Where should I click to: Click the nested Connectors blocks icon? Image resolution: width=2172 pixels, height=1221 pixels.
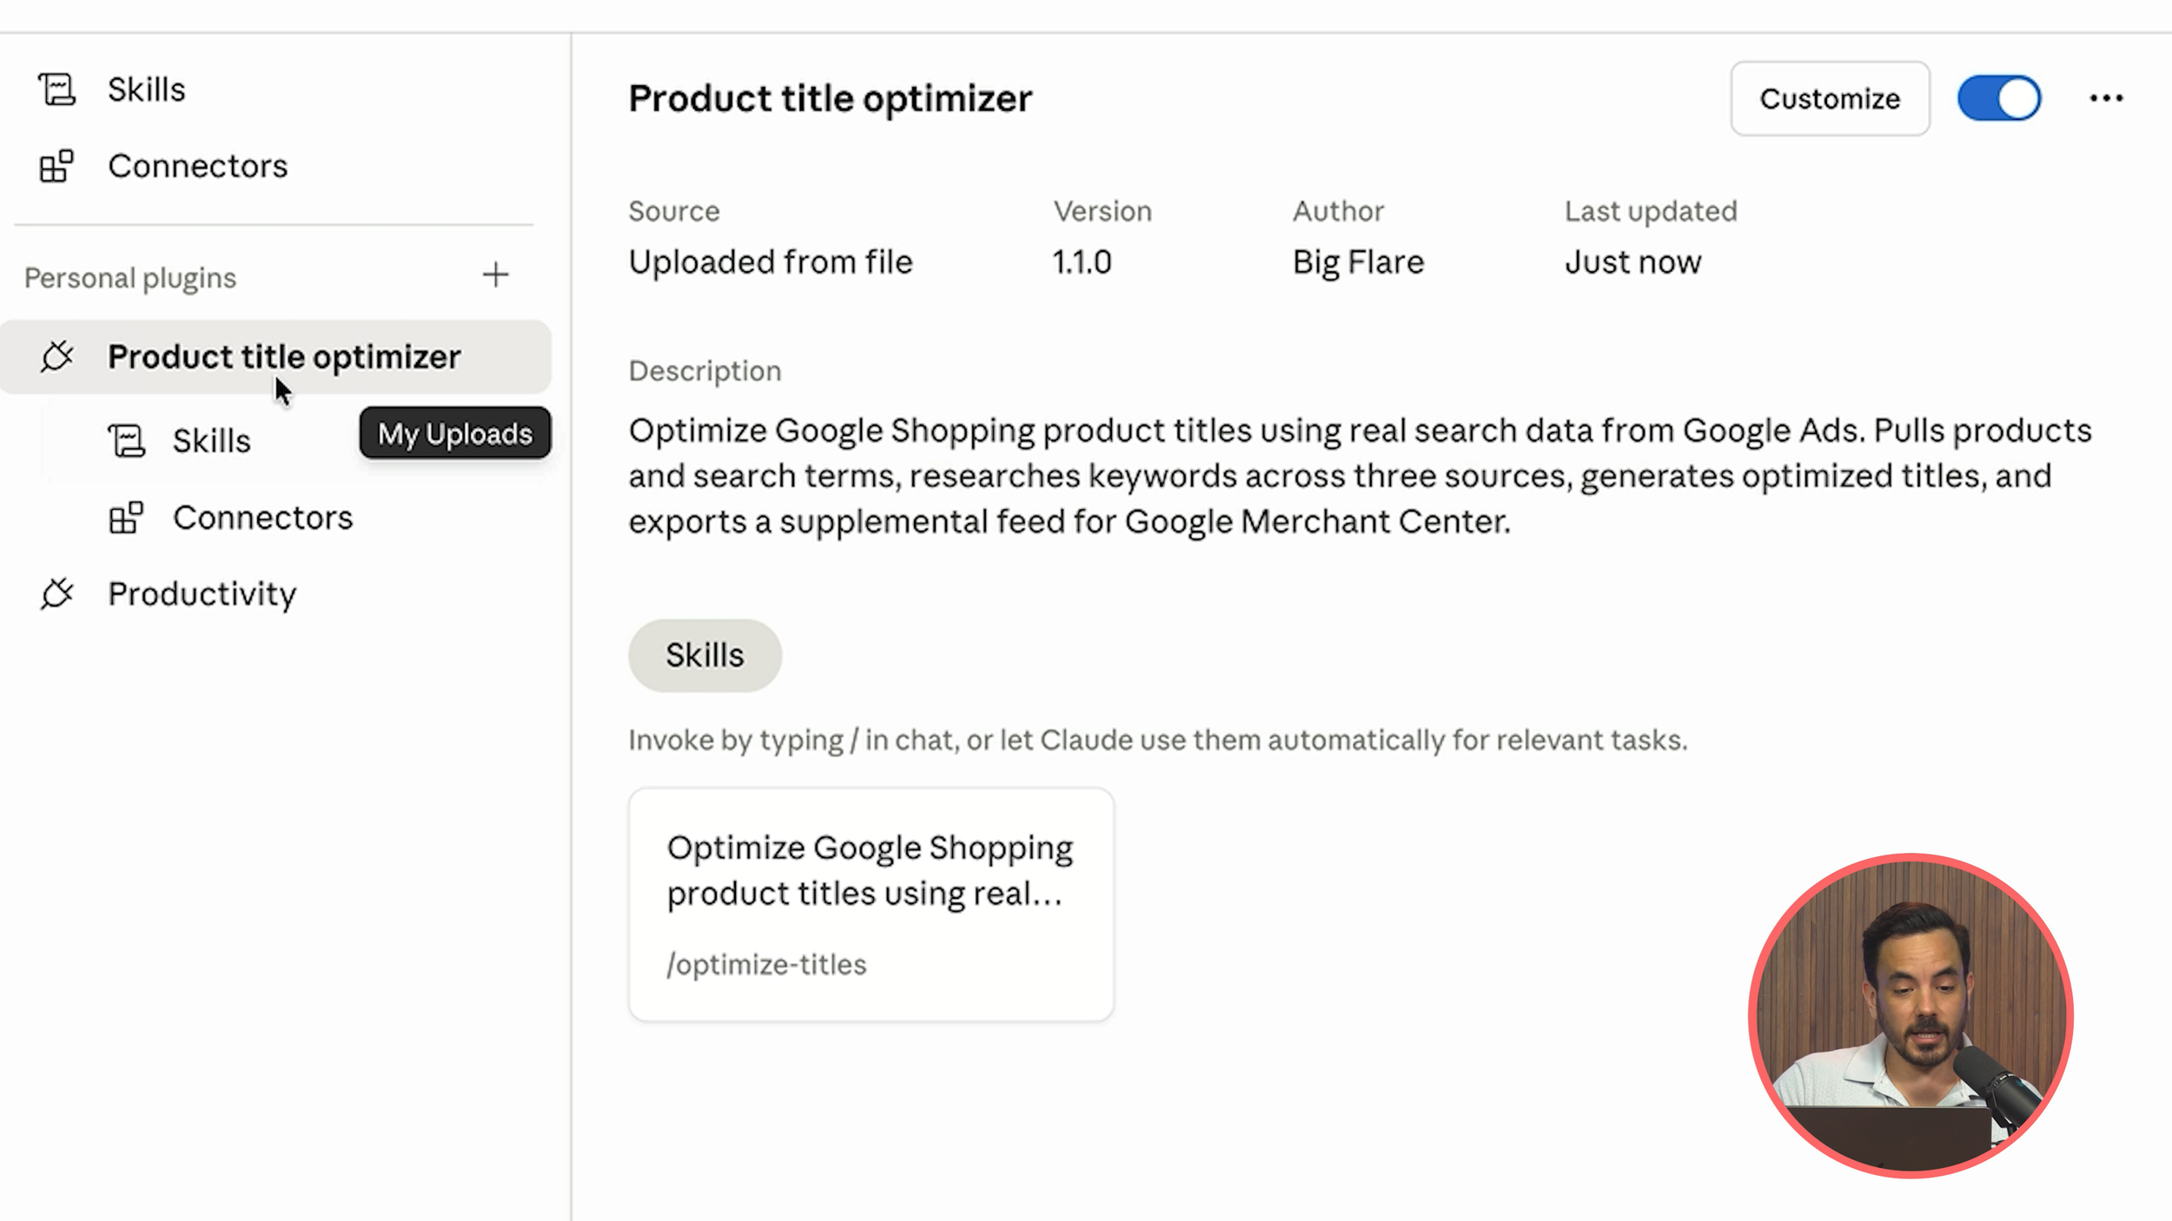click(x=127, y=518)
